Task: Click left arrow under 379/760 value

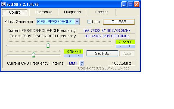Action: click(69, 56)
